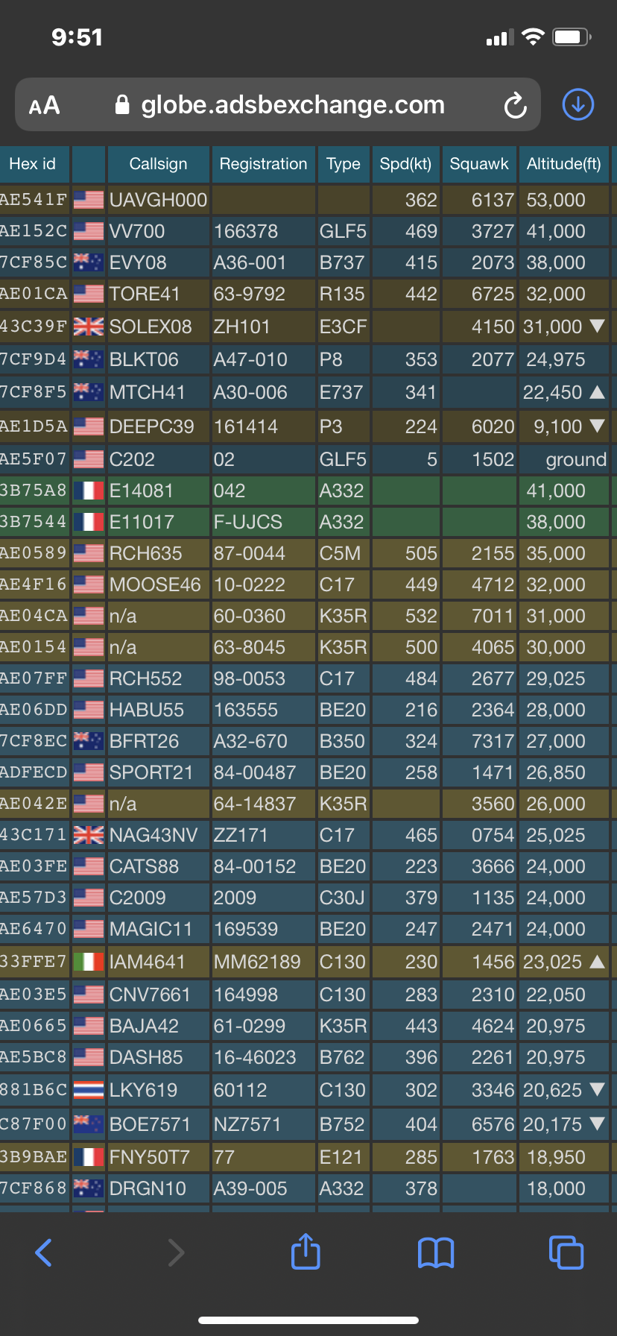Select callsign CNV7661 row

pos(306,995)
